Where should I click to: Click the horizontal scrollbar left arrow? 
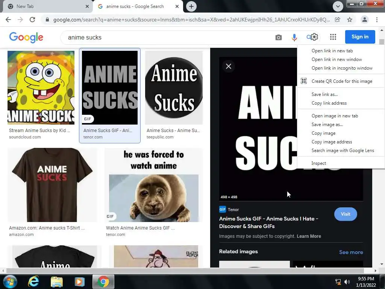[x=3, y=271]
